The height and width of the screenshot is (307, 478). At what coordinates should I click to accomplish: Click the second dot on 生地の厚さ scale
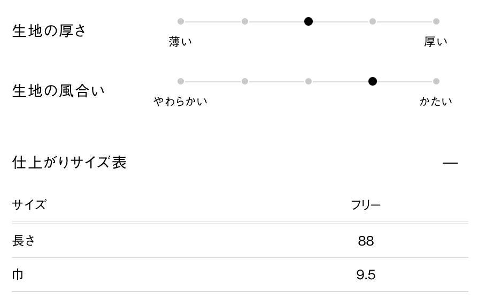point(245,21)
